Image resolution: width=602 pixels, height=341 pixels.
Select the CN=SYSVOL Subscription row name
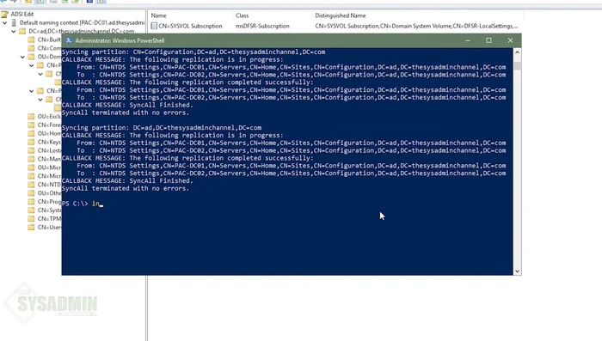(x=190, y=26)
